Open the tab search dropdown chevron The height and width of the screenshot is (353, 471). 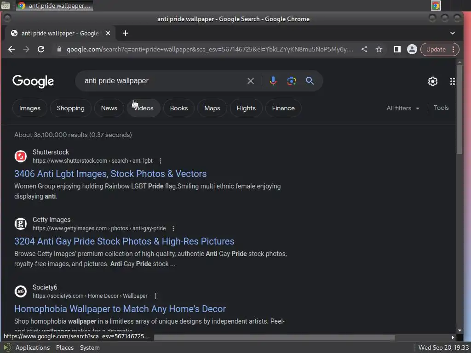(453, 33)
